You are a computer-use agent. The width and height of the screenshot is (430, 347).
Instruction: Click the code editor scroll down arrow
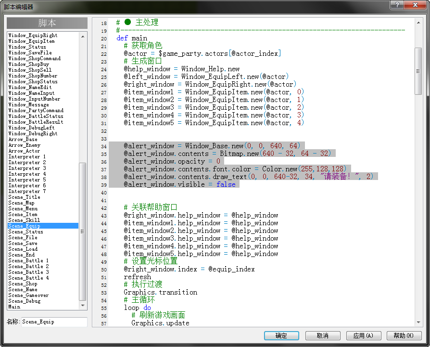418,322
